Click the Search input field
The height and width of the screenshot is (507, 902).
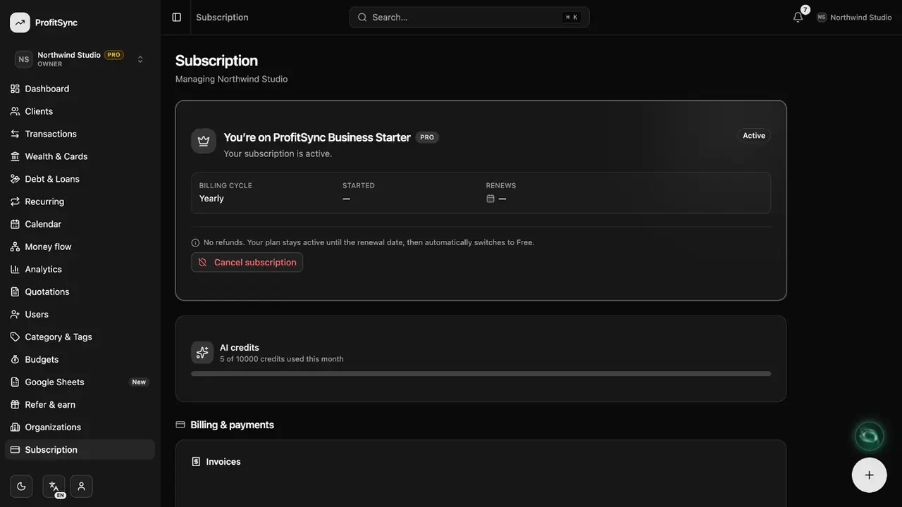click(469, 17)
